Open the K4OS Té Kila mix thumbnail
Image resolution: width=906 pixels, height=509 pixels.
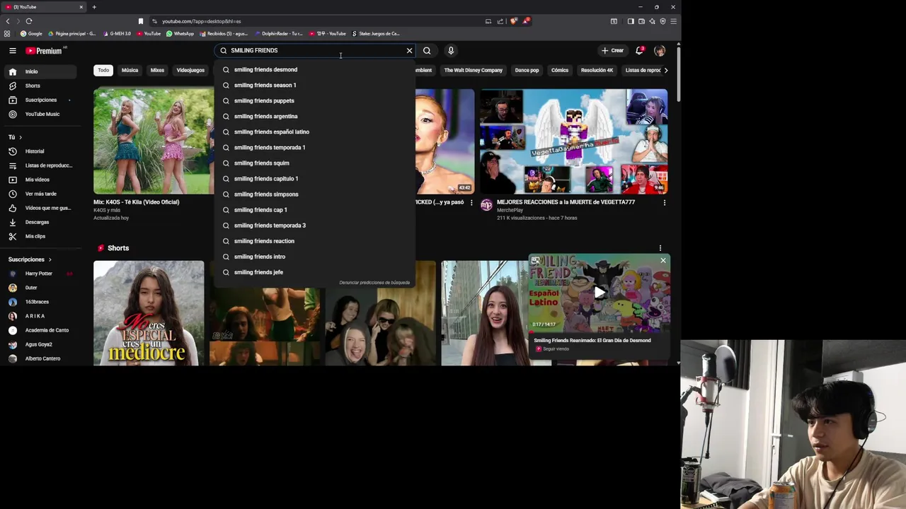coord(154,141)
